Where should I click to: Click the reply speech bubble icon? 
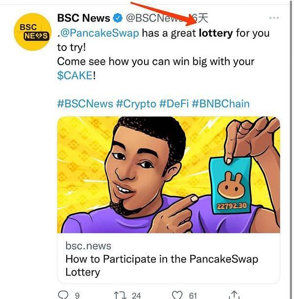(x=63, y=295)
